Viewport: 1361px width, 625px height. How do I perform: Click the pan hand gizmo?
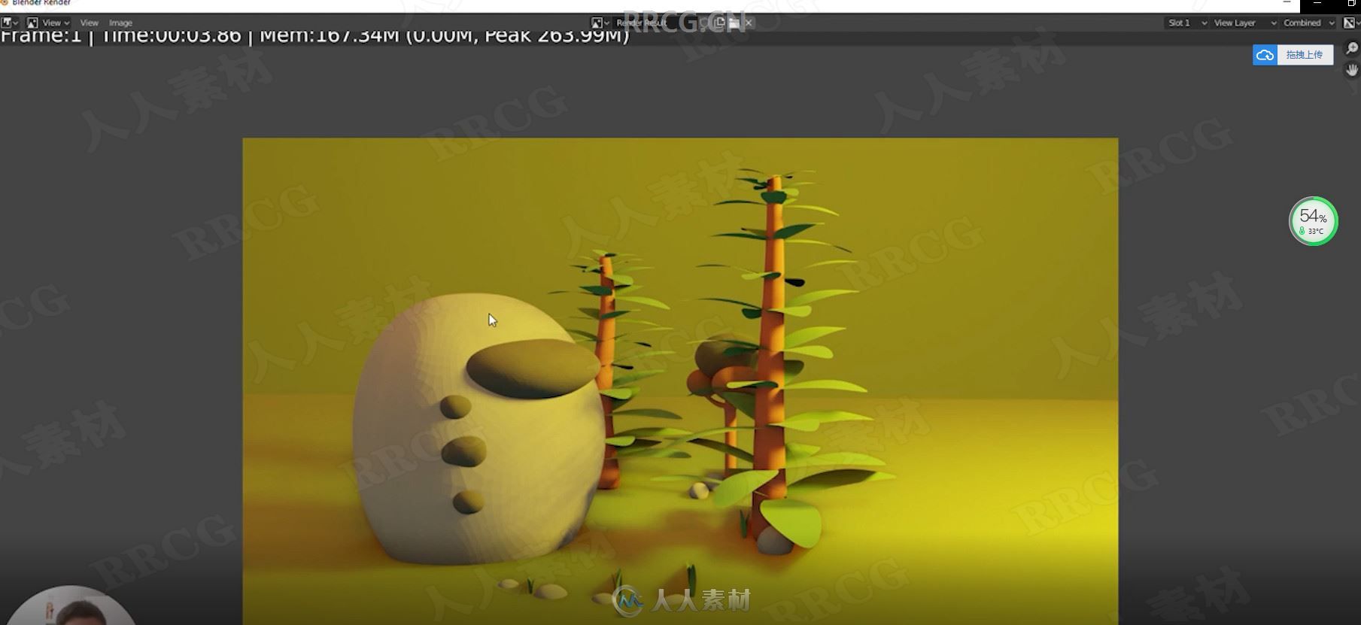point(1352,70)
